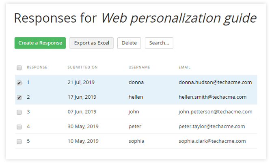Sort by the Submitted On column header
Image resolution: width=272 pixels, height=163 pixels.
pos(82,68)
